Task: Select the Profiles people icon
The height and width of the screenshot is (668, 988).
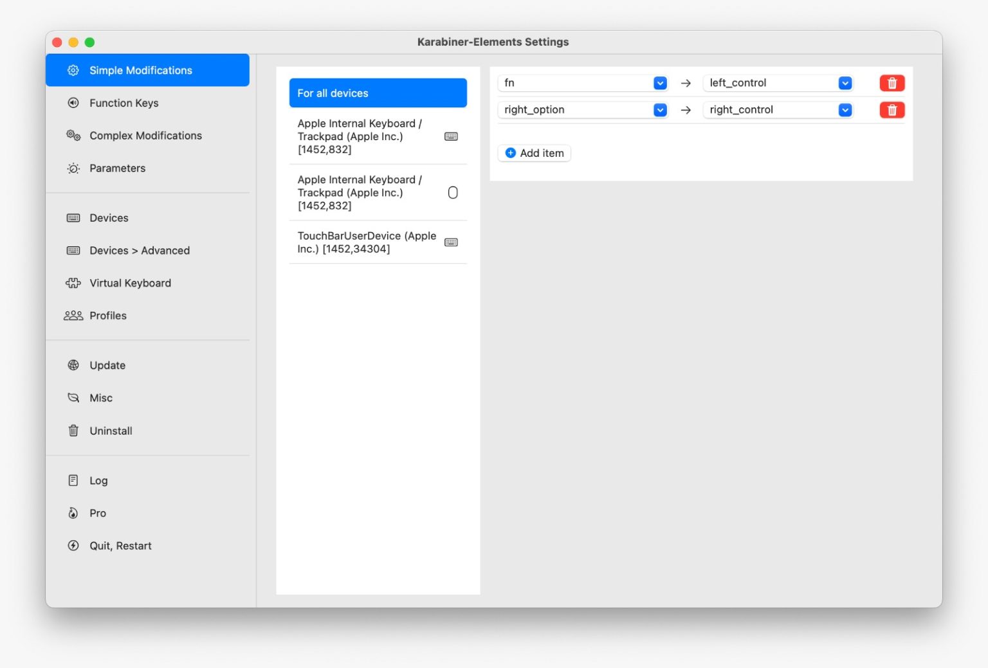Action: (x=73, y=315)
